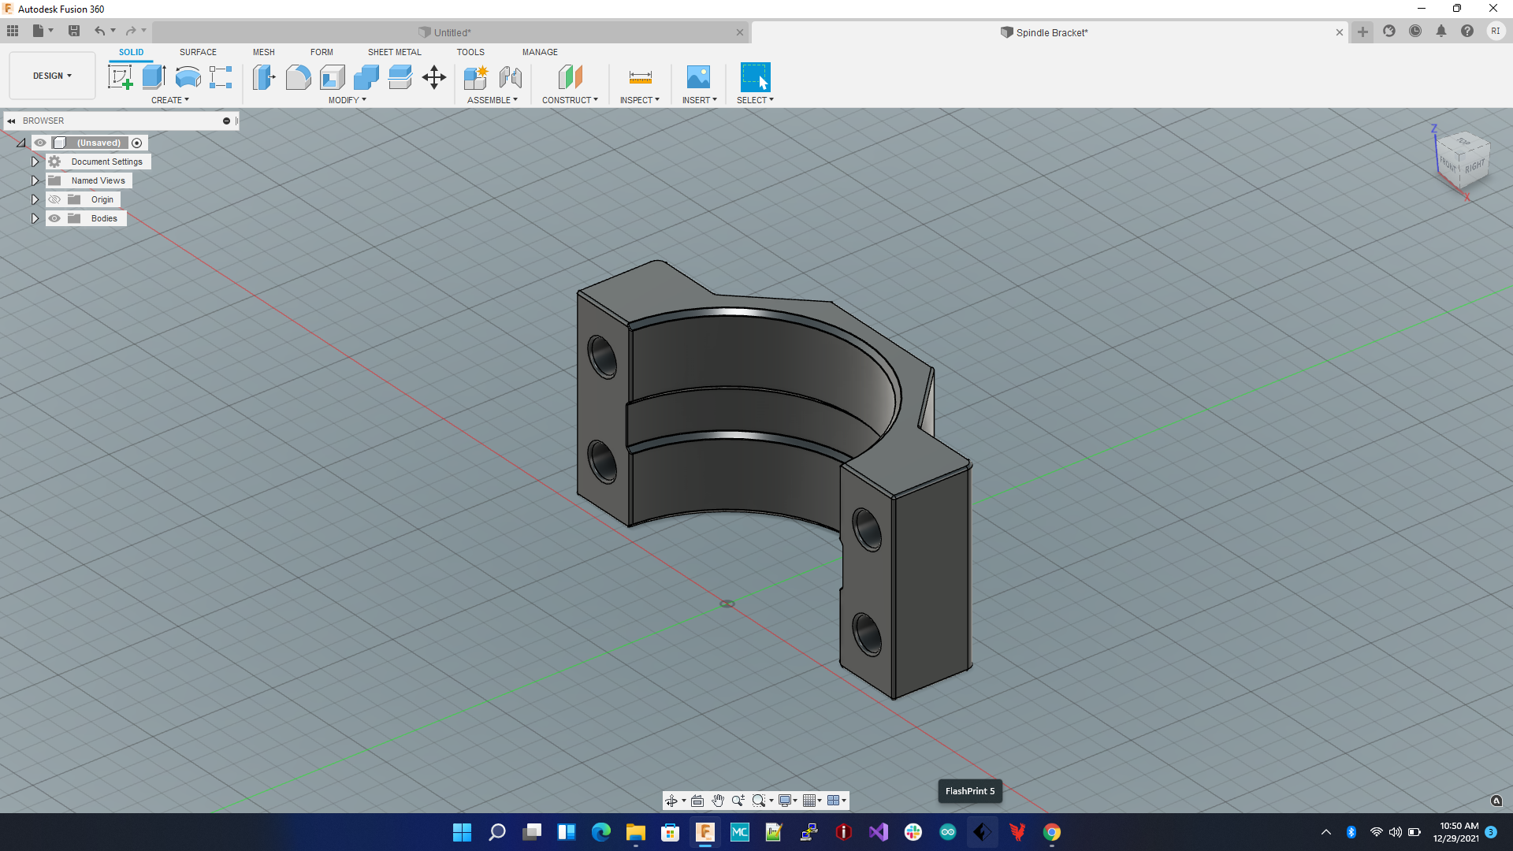Select the Press Pull tool

click(264, 77)
